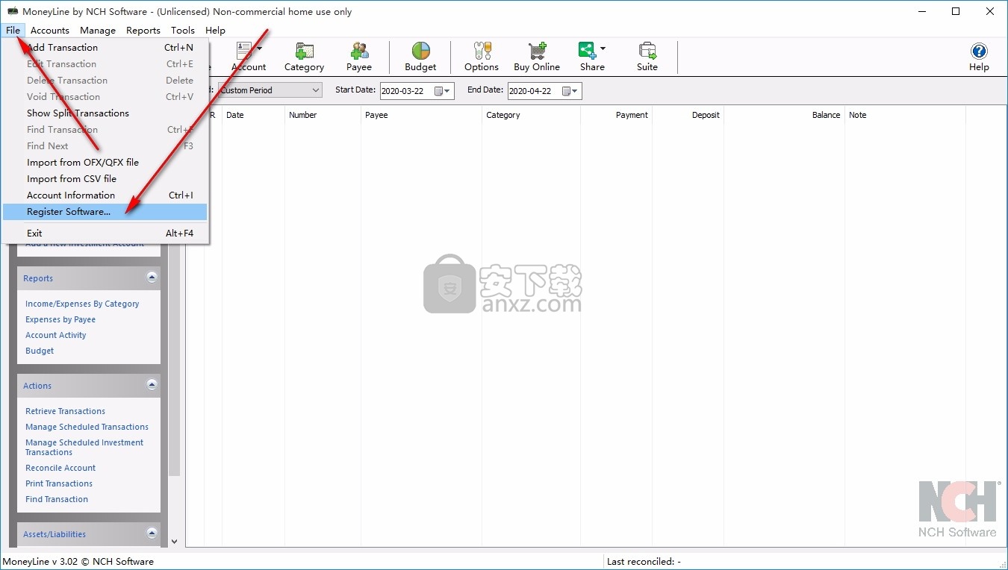Image resolution: width=1008 pixels, height=570 pixels.
Task: Click Retrieve Transactions link
Action: 65,411
